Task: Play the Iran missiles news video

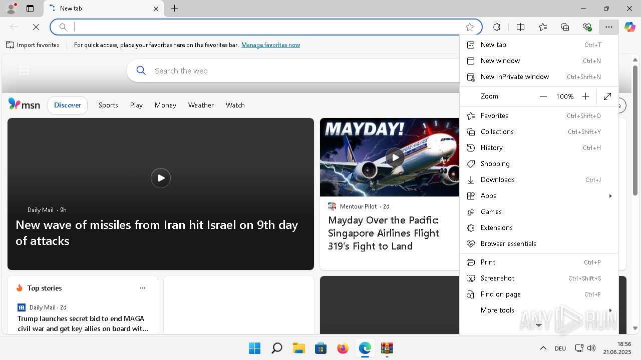Action: (161, 178)
